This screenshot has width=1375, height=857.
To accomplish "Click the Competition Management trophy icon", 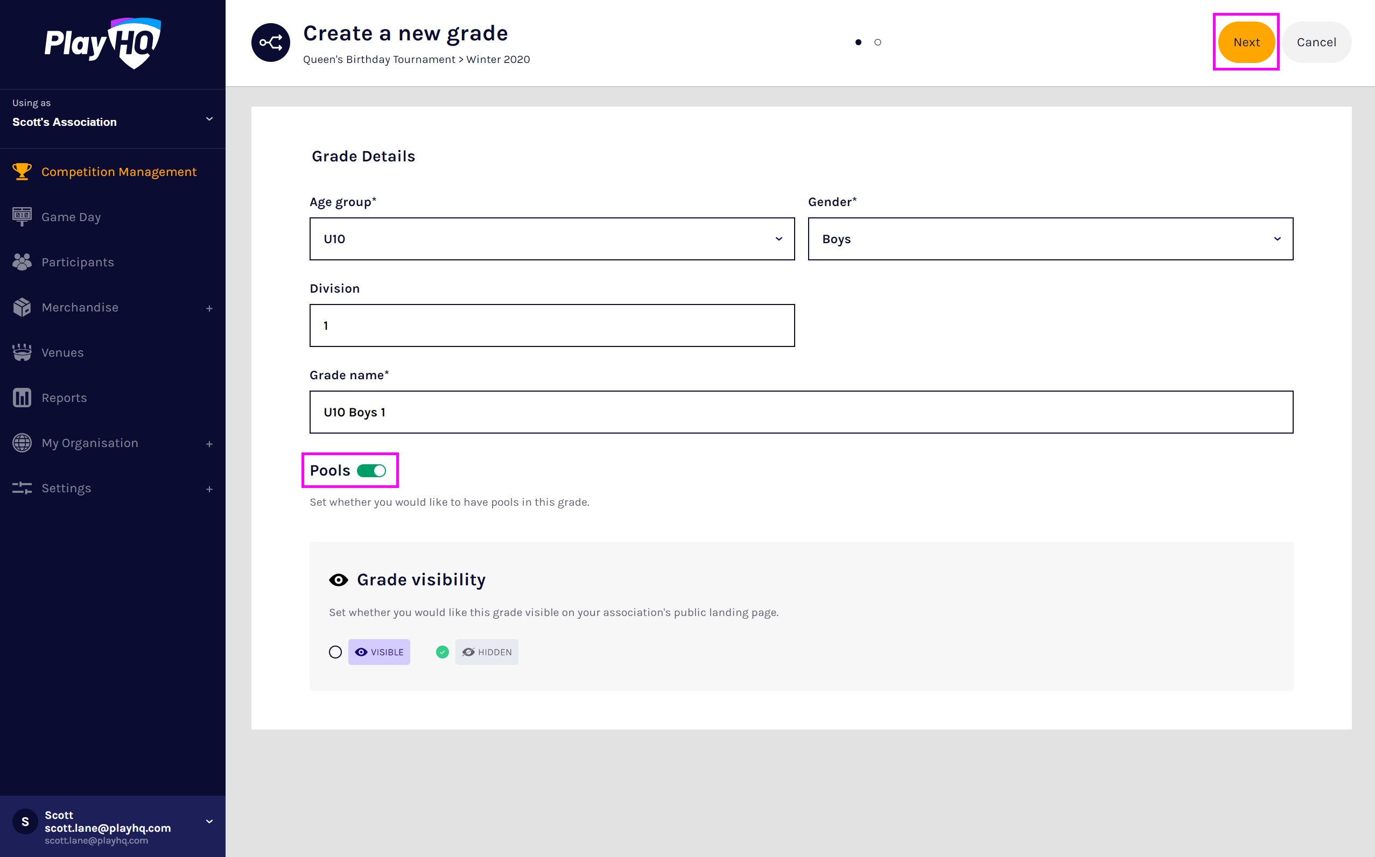I will [x=22, y=171].
